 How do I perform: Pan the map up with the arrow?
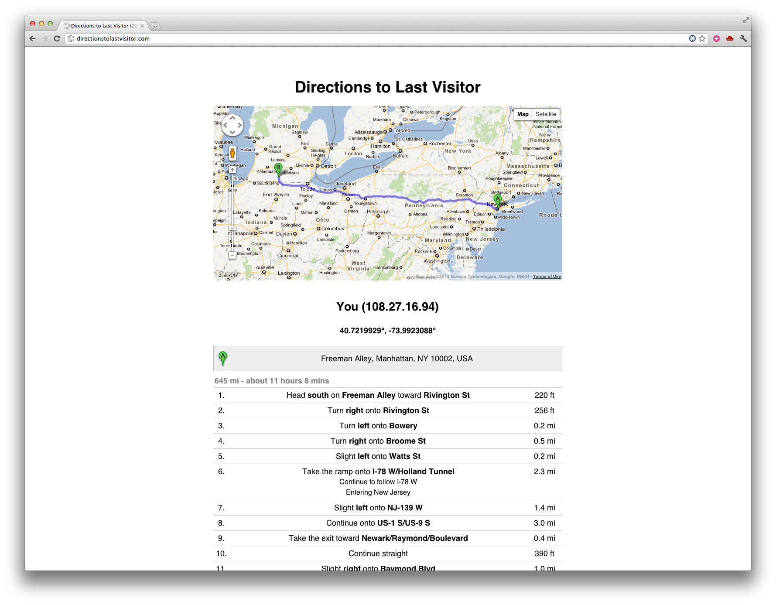232,118
